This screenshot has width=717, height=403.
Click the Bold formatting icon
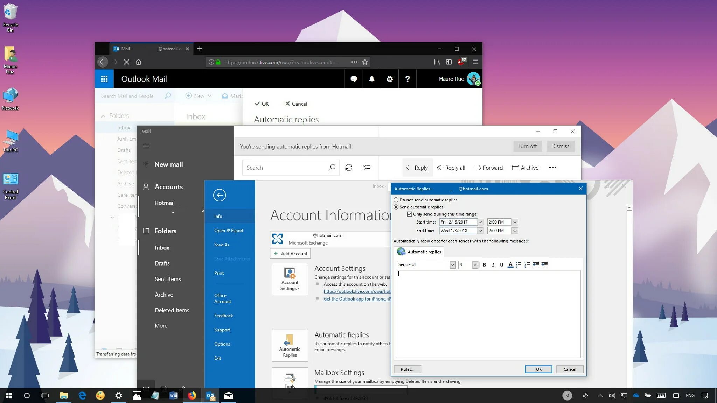pyautogui.click(x=484, y=265)
